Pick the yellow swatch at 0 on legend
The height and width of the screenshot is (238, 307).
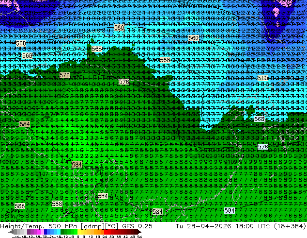(x=79, y=232)
